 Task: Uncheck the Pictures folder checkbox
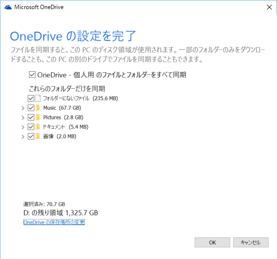pyautogui.click(x=31, y=117)
